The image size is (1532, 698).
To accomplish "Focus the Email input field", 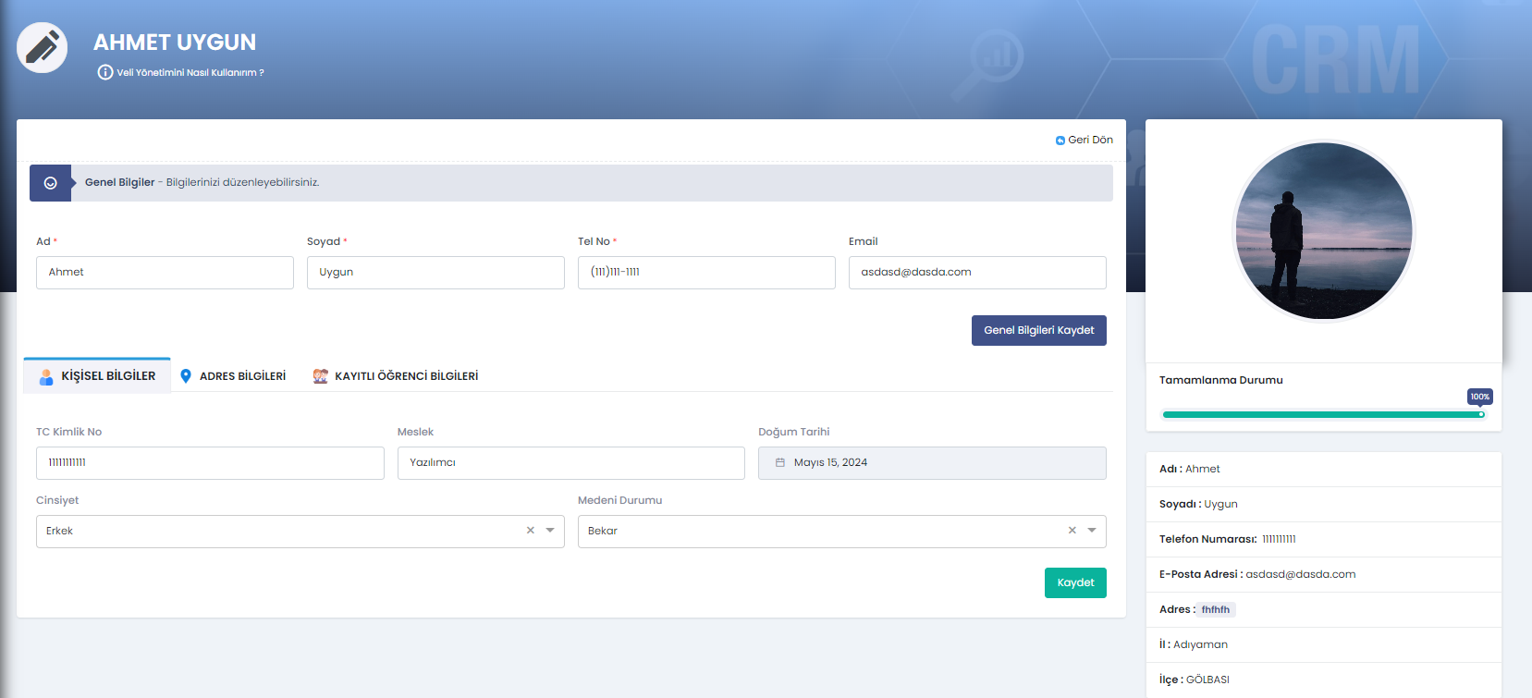I will point(977,273).
